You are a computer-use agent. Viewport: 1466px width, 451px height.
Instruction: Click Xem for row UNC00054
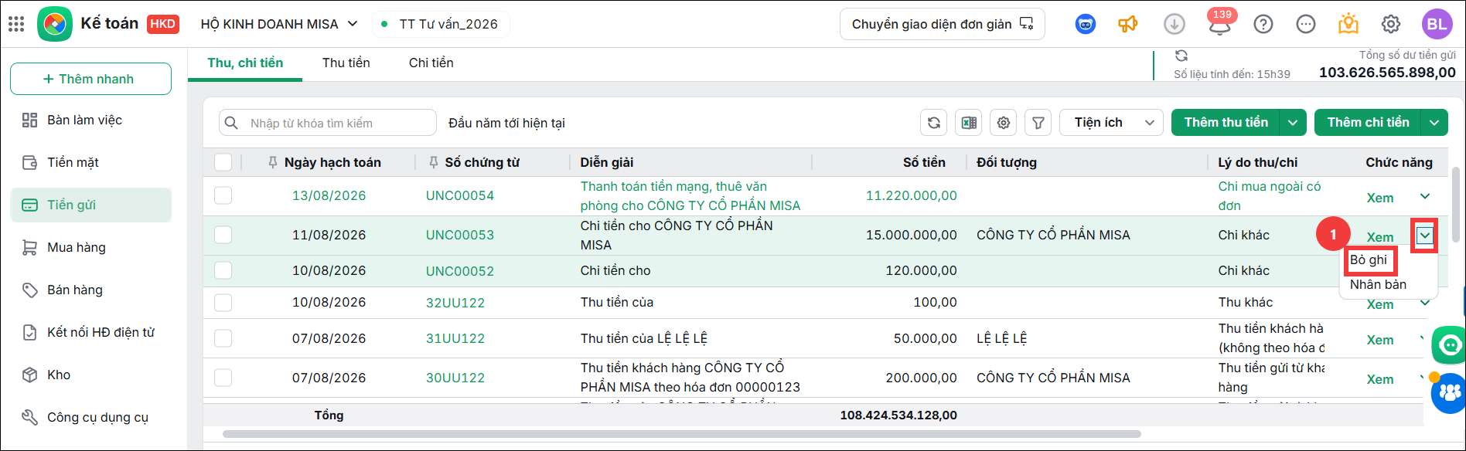(1380, 198)
